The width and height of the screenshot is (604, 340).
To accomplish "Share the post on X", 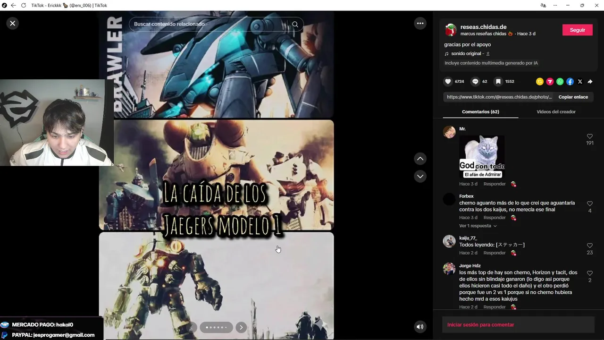I will [580, 82].
